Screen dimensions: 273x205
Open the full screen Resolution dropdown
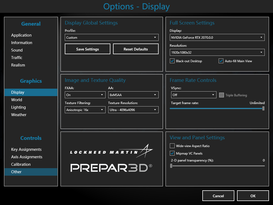click(x=217, y=53)
